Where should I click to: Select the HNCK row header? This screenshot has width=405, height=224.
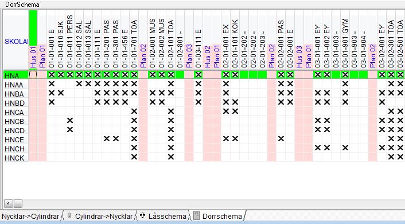coord(16,158)
